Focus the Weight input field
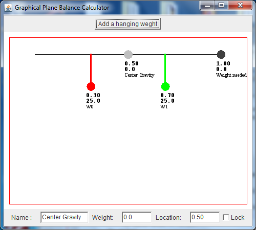Screen dimensions: 256x230 pyautogui.click(x=137, y=217)
